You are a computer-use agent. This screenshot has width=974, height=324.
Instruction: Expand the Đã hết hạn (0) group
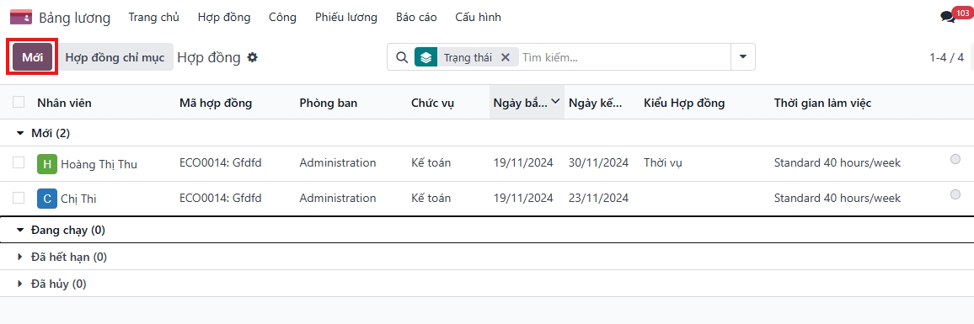[x=20, y=257]
